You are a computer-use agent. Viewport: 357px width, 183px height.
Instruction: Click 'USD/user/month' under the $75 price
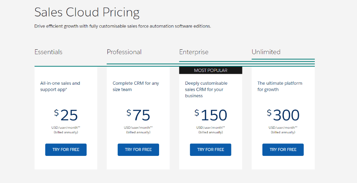(138, 128)
